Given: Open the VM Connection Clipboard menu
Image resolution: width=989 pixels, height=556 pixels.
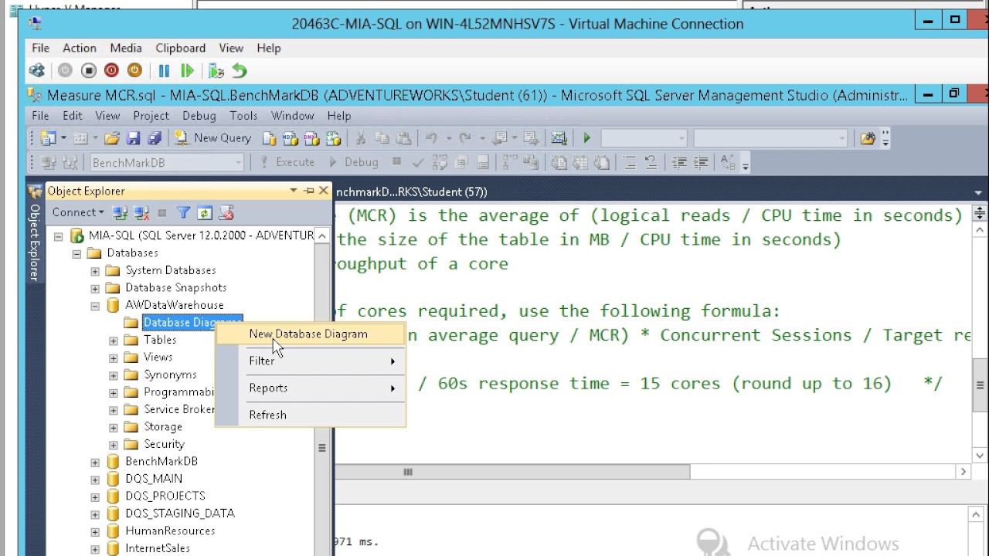Looking at the screenshot, I should (181, 48).
